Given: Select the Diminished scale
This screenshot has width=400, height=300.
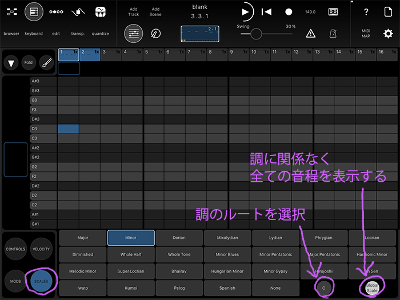Looking at the screenshot, I should 83,255.
